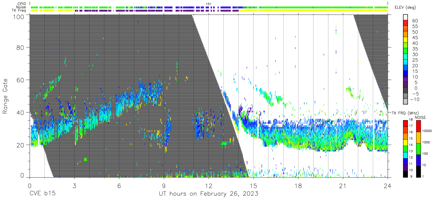Image resolution: width=436 pixels, height=201 pixels.
Task: Click the yellow 40–45 degree elevation color segment
Action: [x=405, y=40]
